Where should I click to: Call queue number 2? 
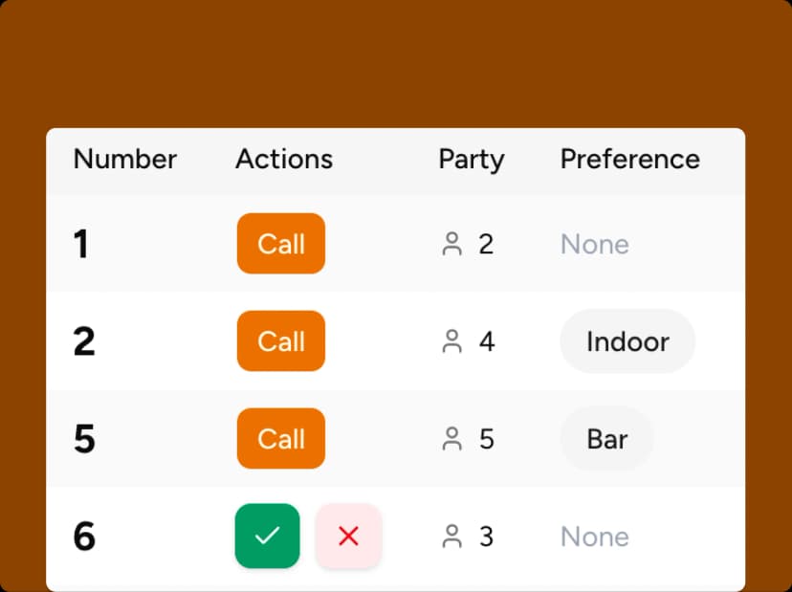click(x=281, y=341)
